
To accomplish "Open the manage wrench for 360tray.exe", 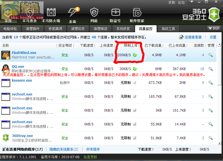I will coord(211,138).
